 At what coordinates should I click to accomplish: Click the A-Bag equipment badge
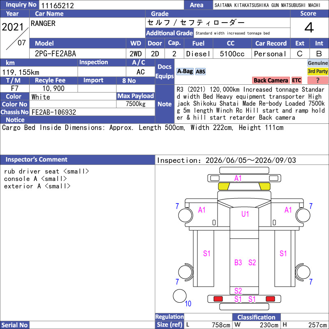[185, 71]
